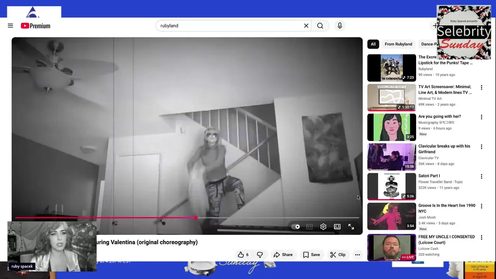Like the video with thumbs up
This screenshot has height=279, width=496.
click(x=243, y=255)
